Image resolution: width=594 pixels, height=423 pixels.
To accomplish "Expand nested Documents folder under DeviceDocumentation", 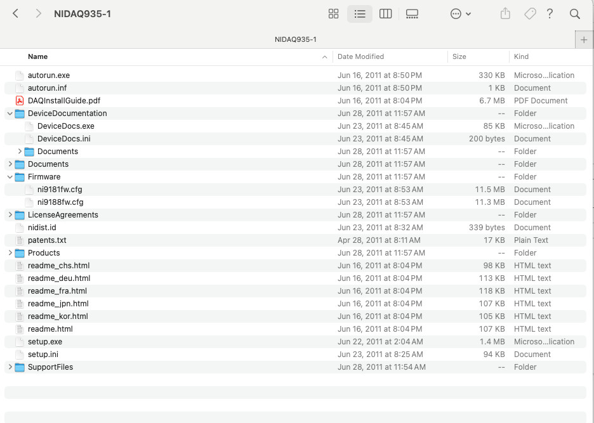I will coord(20,151).
